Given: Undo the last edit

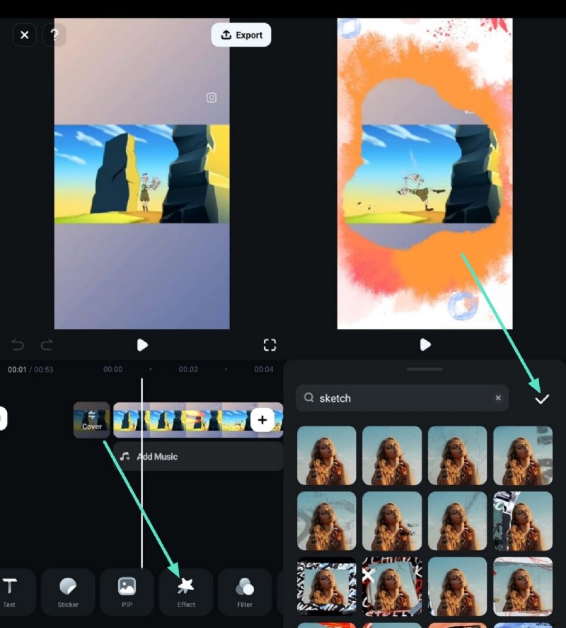Looking at the screenshot, I should click(17, 344).
